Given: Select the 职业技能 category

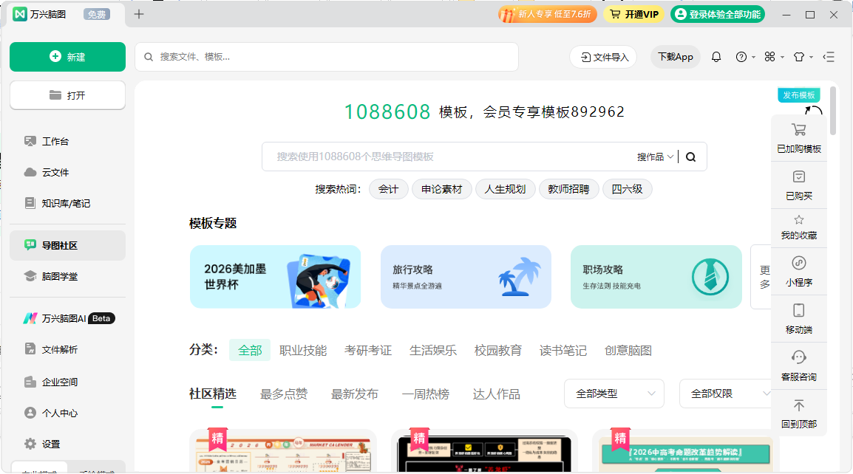Looking at the screenshot, I should click(x=303, y=351).
